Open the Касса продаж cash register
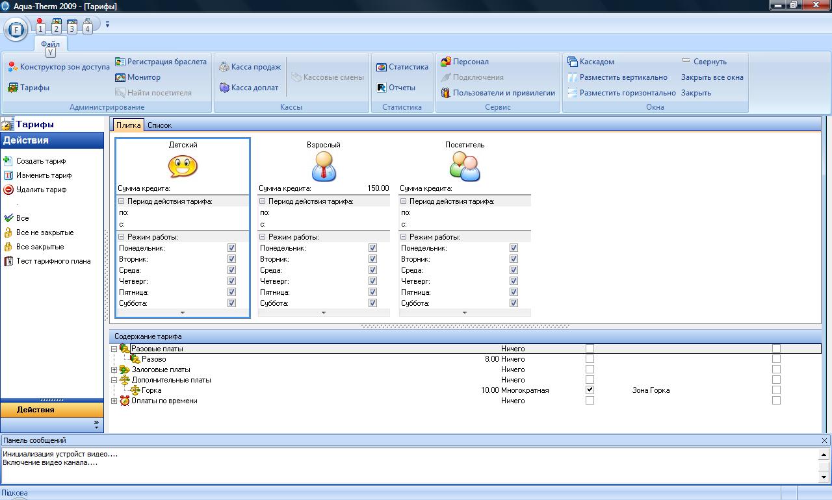This screenshot has width=832, height=500. (x=224, y=67)
